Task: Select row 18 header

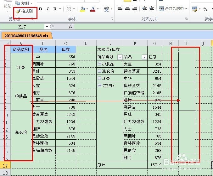Action: (x=5, y=173)
